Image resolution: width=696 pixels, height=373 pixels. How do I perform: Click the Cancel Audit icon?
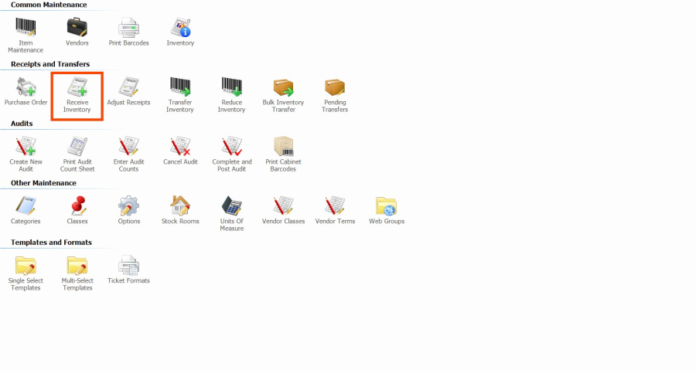[x=180, y=147]
